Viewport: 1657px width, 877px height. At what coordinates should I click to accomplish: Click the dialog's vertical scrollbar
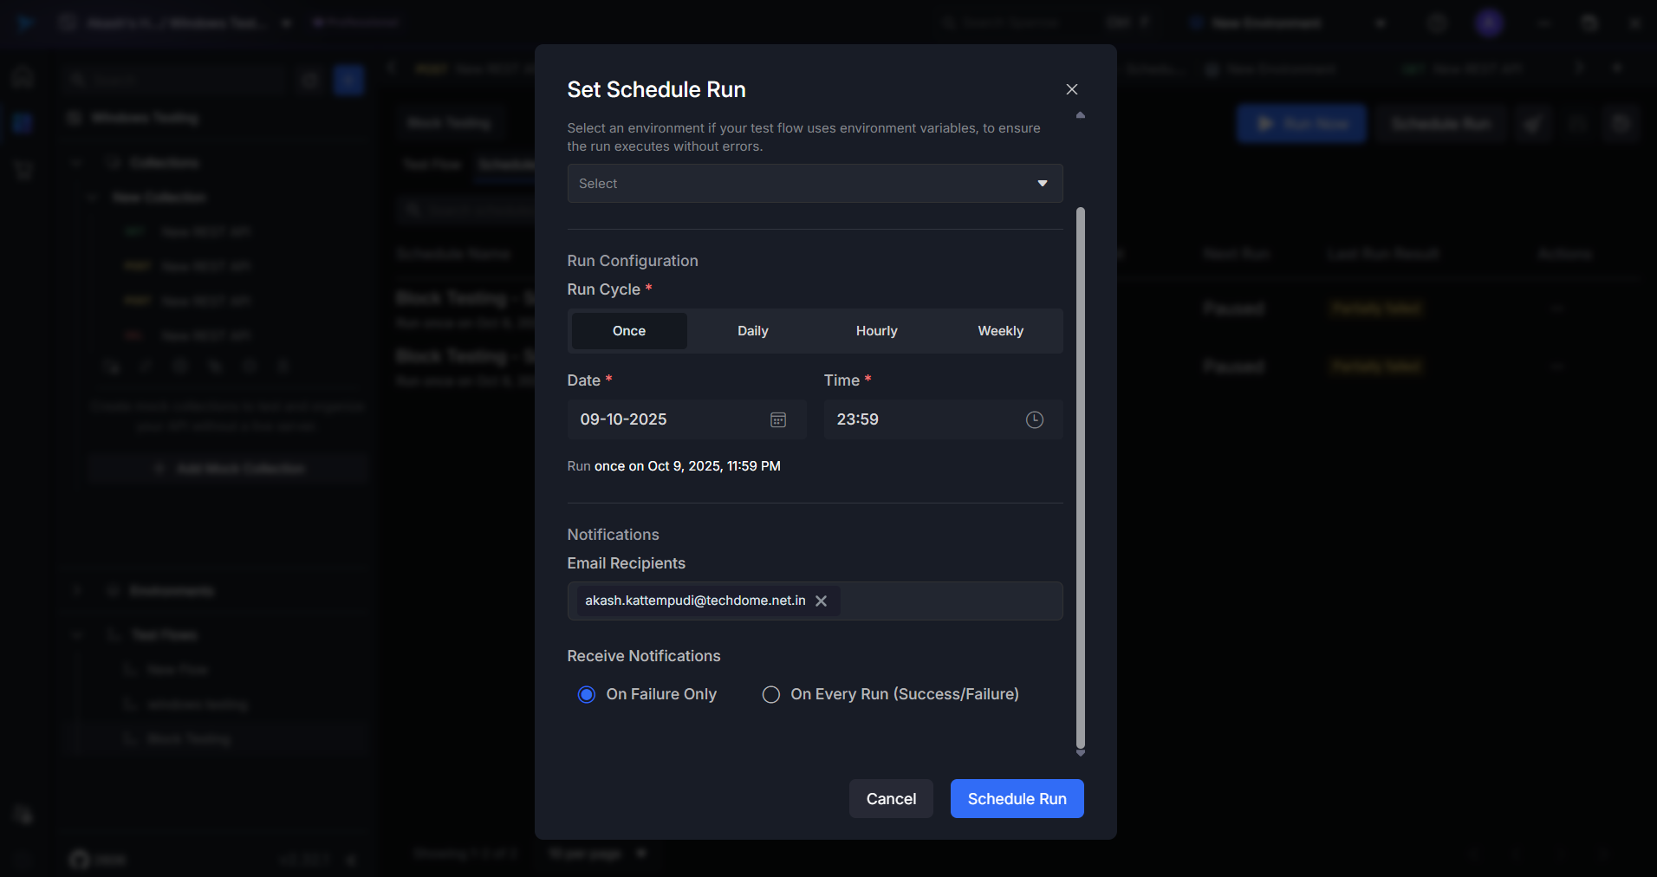click(1080, 477)
